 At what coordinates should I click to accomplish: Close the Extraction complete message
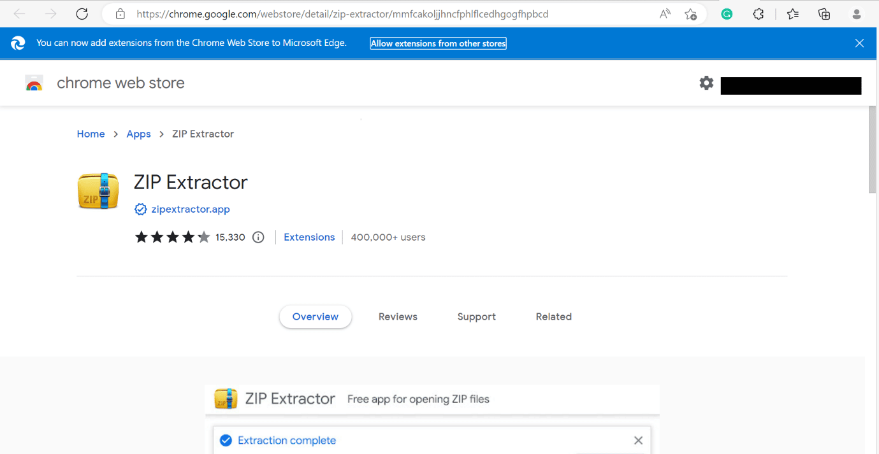pos(638,441)
